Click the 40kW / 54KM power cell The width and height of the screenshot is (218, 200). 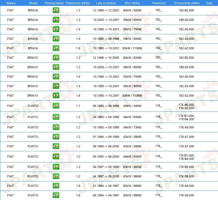(x=132, y=106)
